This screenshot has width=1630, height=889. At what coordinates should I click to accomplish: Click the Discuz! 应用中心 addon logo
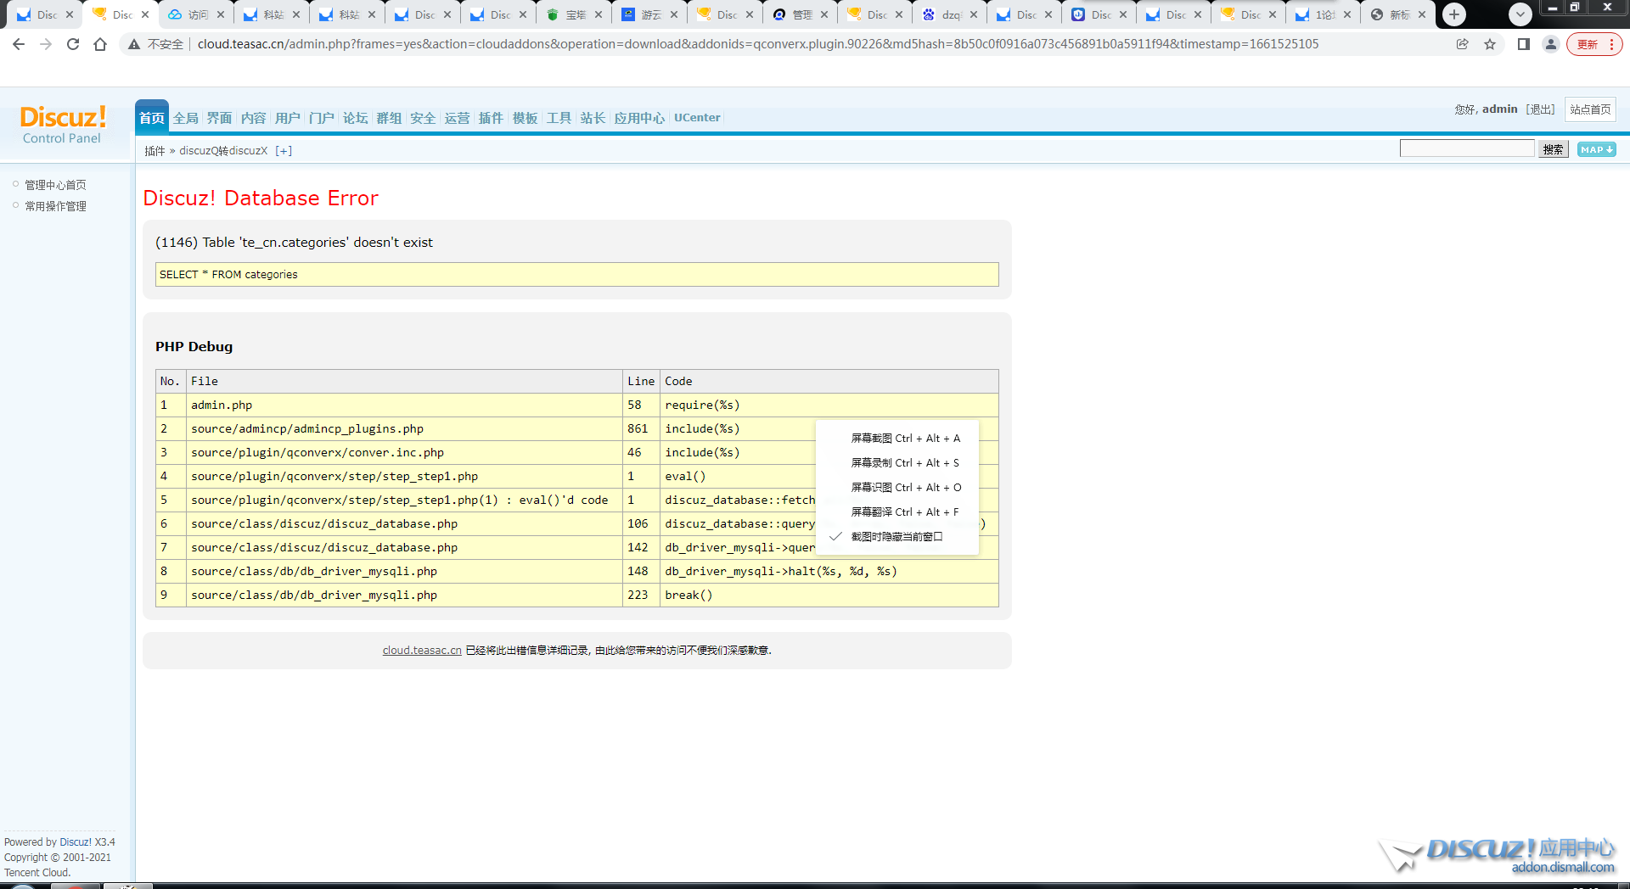tap(1498, 855)
